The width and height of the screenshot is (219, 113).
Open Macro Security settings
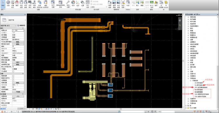[x=166, y=4]
